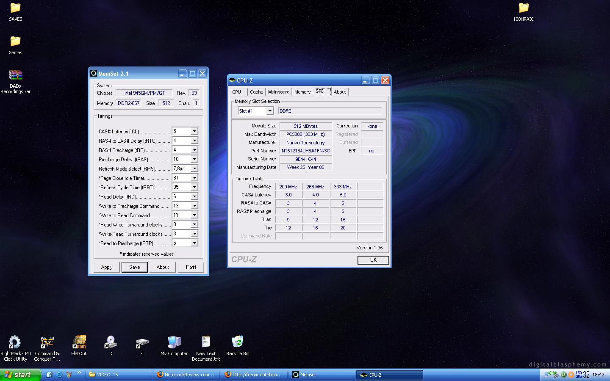Switch to Memset taskbar button
Image resolution: width=610 pixels, height=381 pixels.
click(x=322, y=375)
